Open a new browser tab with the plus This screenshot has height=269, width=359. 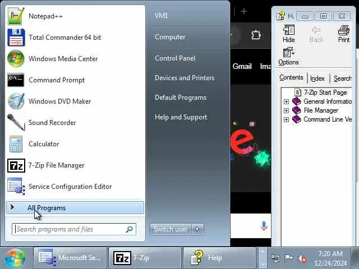point(244,11)
